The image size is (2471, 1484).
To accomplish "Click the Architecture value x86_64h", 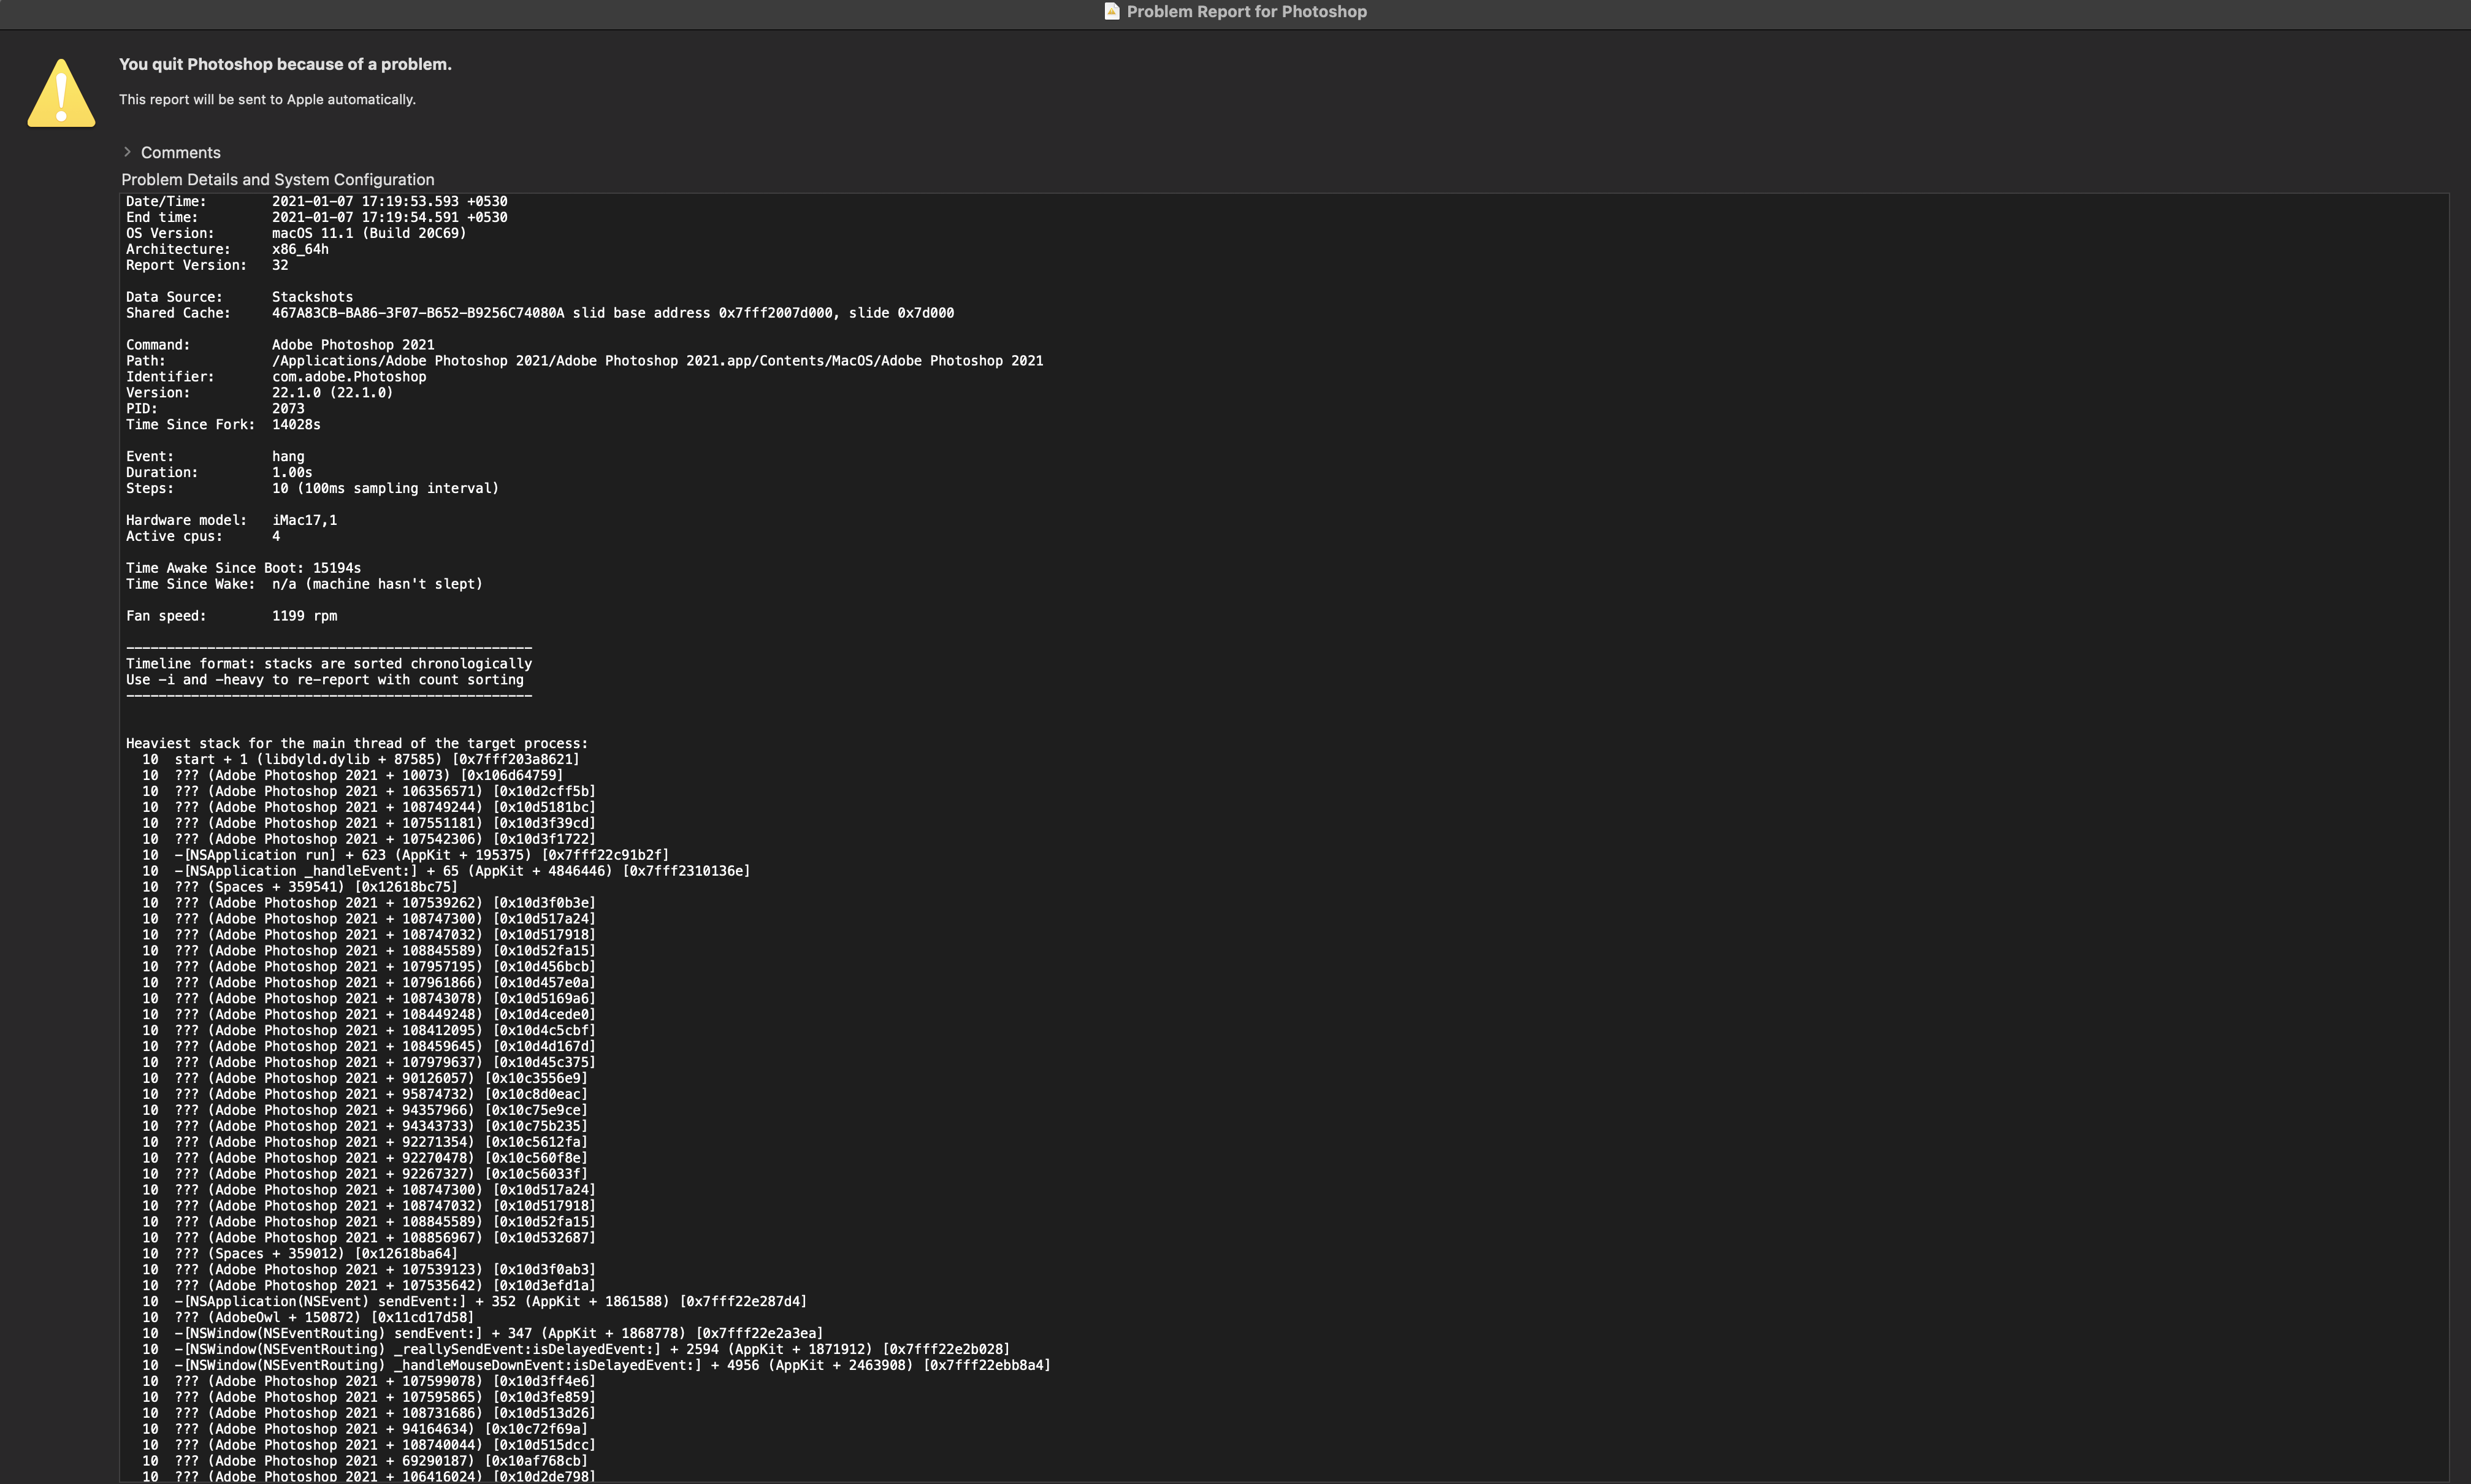I will tap(300, 249).
